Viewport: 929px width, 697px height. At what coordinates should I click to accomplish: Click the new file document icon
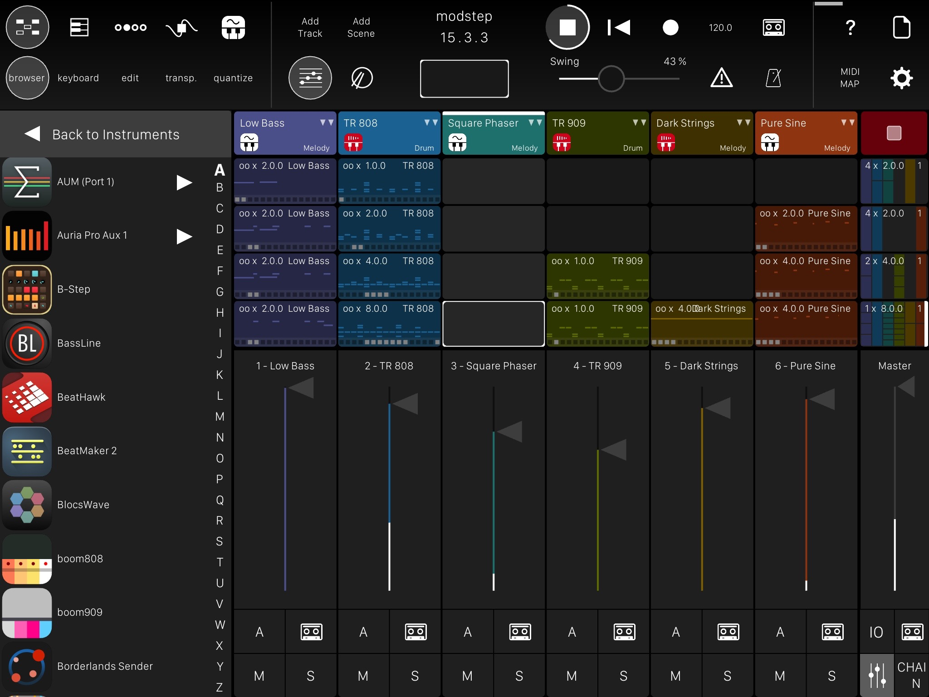(901, 27)
